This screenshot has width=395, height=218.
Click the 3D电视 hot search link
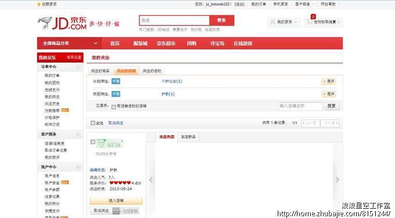point(163,30)
